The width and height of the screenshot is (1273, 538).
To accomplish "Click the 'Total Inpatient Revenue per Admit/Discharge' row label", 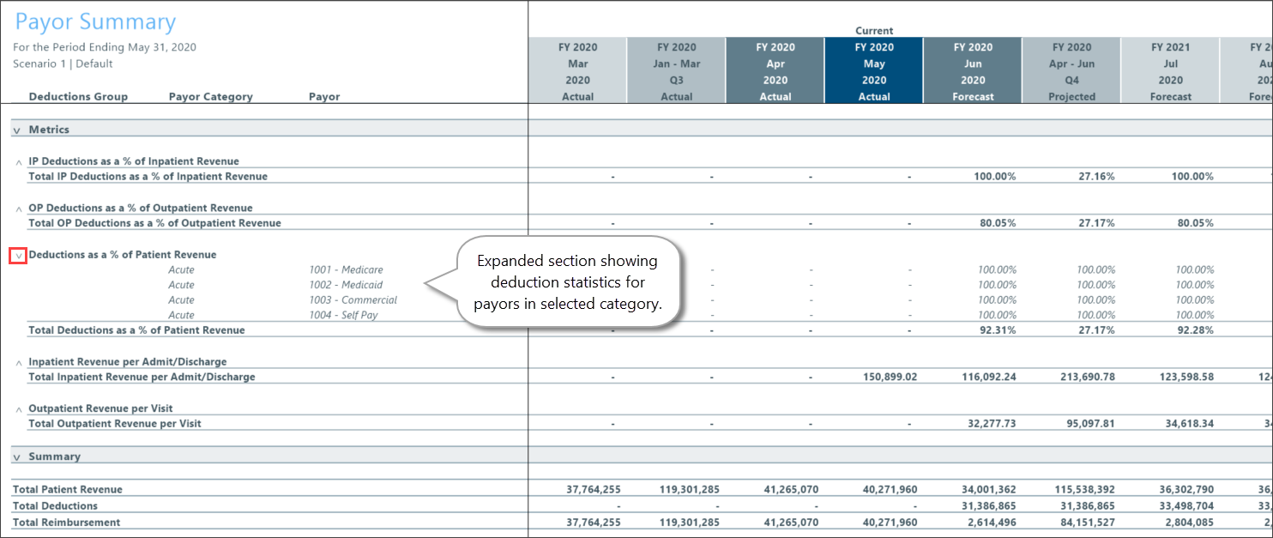I will [142, 377].
